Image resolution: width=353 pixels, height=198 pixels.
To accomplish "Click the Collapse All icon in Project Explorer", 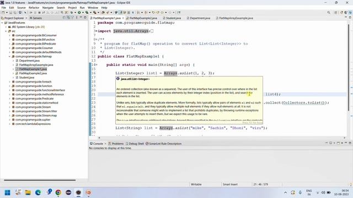I will click(64, 18).
